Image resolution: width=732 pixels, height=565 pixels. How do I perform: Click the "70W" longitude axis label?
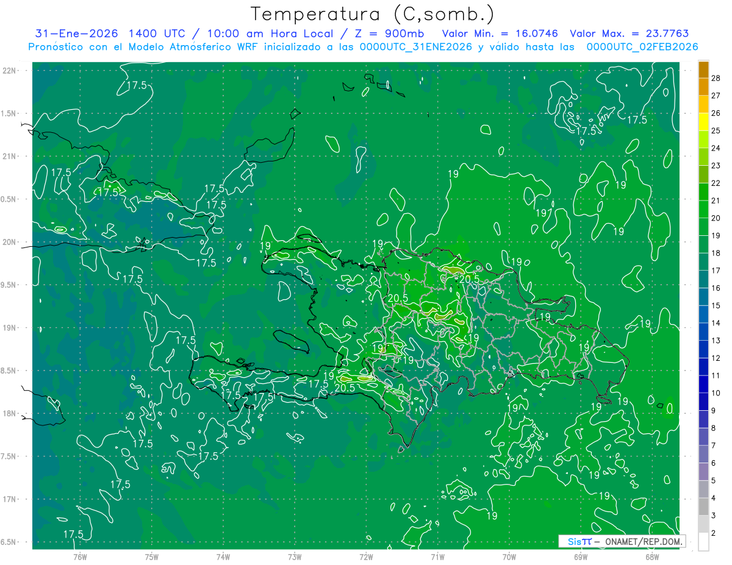coord(509,556)
